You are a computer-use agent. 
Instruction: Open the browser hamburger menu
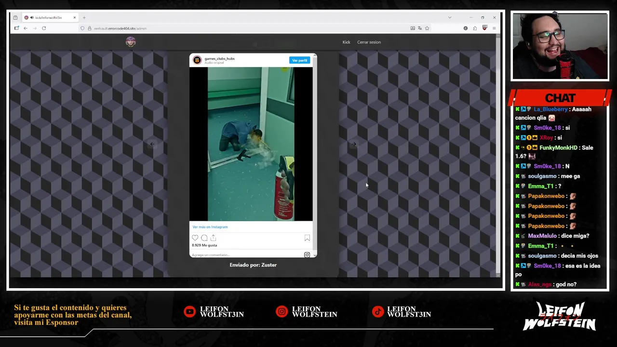coord(494,28)
